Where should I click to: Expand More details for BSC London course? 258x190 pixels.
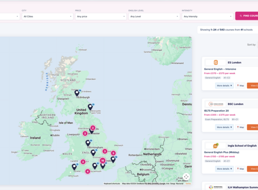pyautogui.click(x=224, y=127)
